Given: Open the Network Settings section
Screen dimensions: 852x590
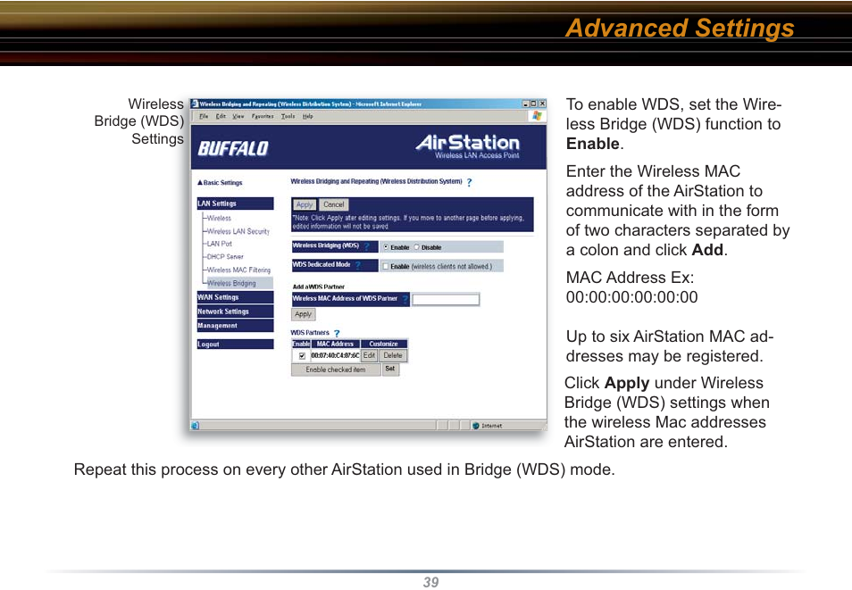Looking at the screenshot, I should click(235, 312).
